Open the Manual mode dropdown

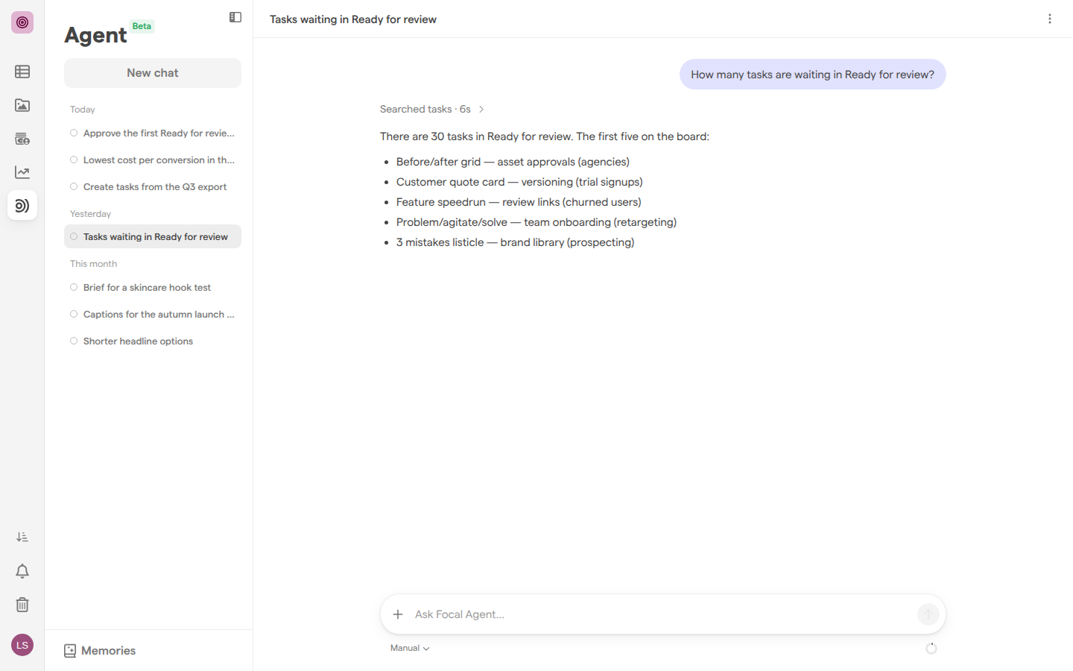point(410,648)
